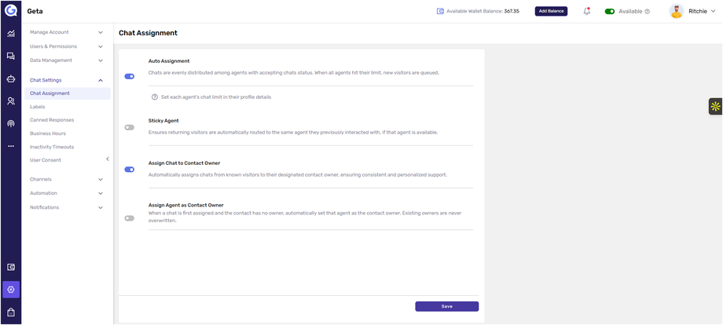The image size is (723, 325).
Task: Click the Add Balance button
Action: (x=551, y=11)
